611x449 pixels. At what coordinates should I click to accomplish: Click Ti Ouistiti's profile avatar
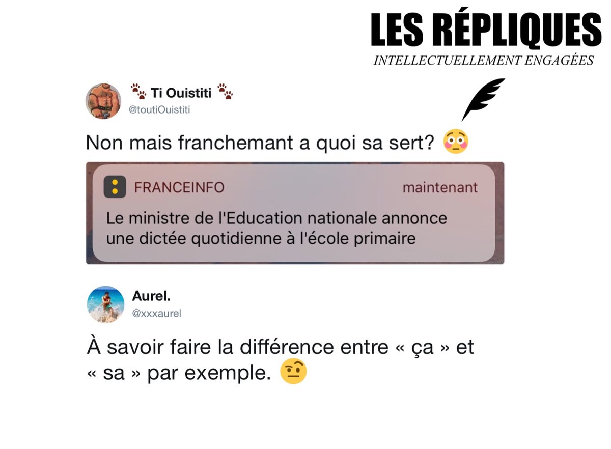coord(103,101)
